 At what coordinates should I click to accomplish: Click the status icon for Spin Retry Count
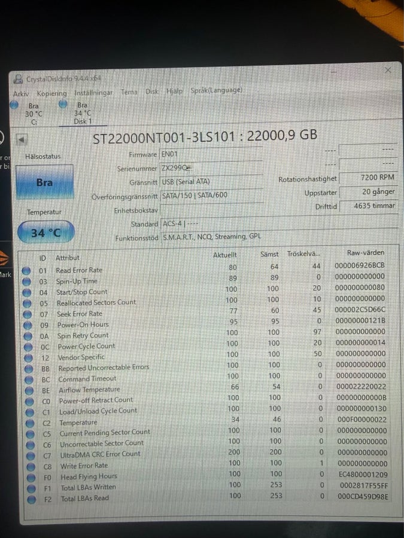pos(28,337)
